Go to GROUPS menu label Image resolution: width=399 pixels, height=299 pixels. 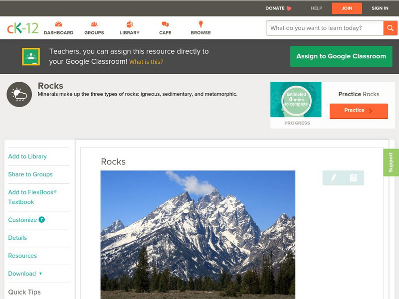pos(94,33)
